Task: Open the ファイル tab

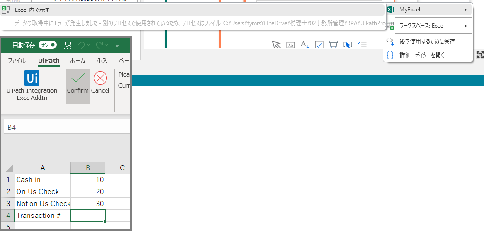Action: [17, 60]
